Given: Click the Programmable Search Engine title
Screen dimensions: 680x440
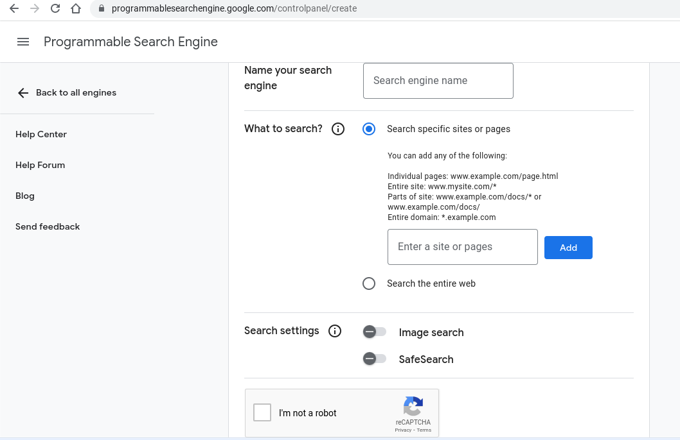Looking at the screenshot, I should (130, 42).
